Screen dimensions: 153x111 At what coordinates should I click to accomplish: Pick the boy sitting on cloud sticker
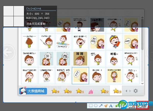tap(46, 76)
